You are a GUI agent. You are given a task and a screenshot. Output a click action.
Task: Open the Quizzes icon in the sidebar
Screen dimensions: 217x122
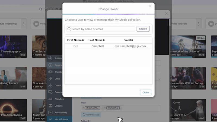[x=50, y=106]
